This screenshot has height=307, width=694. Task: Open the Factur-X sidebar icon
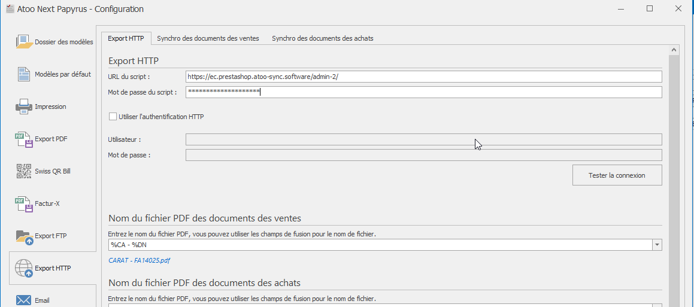click(x=24, y=203)
